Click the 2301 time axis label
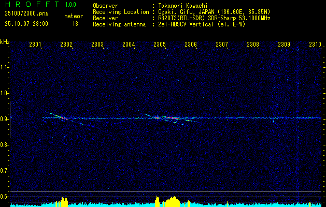The width and height of the screenshot is (326, 207). (35, 45)
